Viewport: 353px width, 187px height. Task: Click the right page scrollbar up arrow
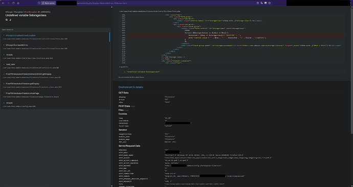click(x=352, y=7)
